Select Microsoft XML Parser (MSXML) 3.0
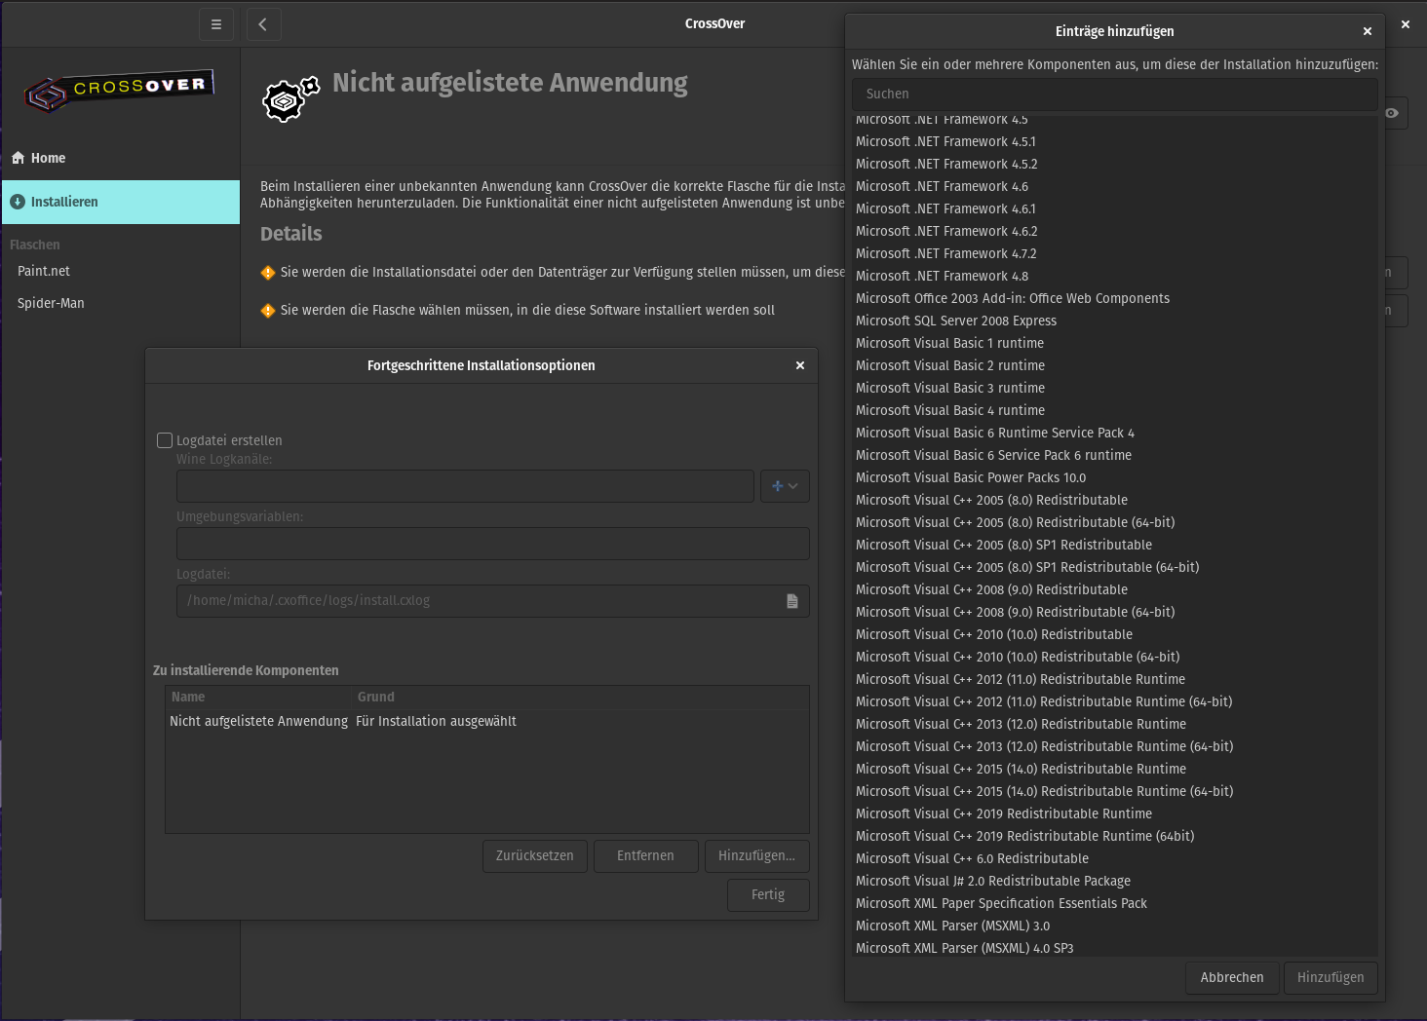This screenshot has height=1021, width=1427. tap(1115, 926)
